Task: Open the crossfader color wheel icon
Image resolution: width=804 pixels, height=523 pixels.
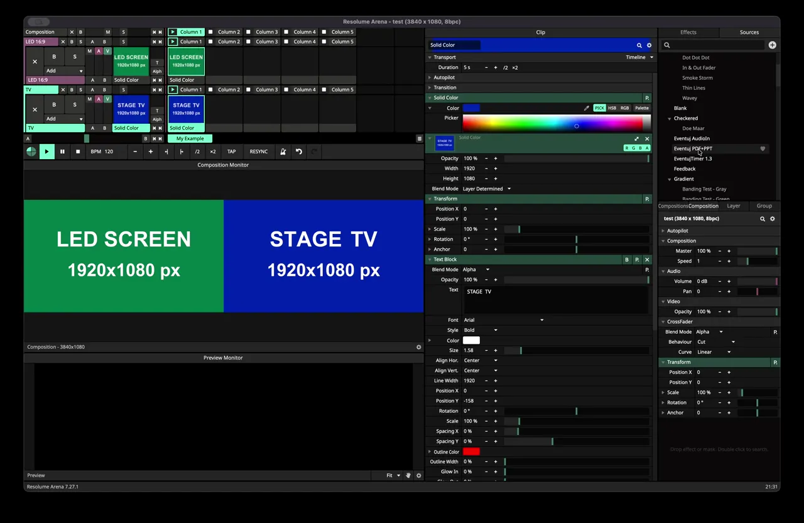Action: point(31,151)
